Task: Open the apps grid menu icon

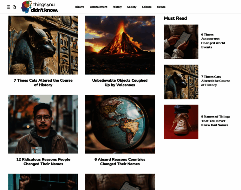Action: coord(8,7)
